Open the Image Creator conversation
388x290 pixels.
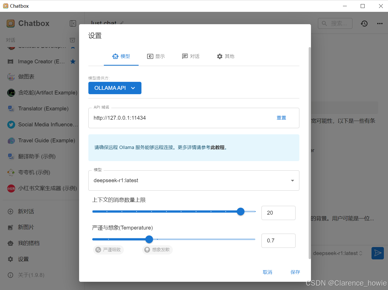click(41, 61)
